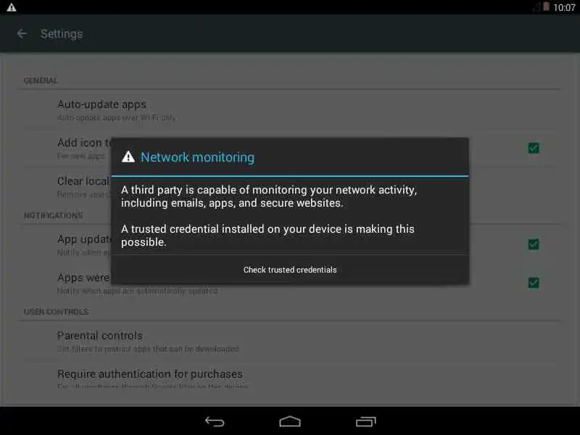Toggle the App updates available checkbox
The image size is (580, 435).
pyautogui.click(x=534, y=244)
